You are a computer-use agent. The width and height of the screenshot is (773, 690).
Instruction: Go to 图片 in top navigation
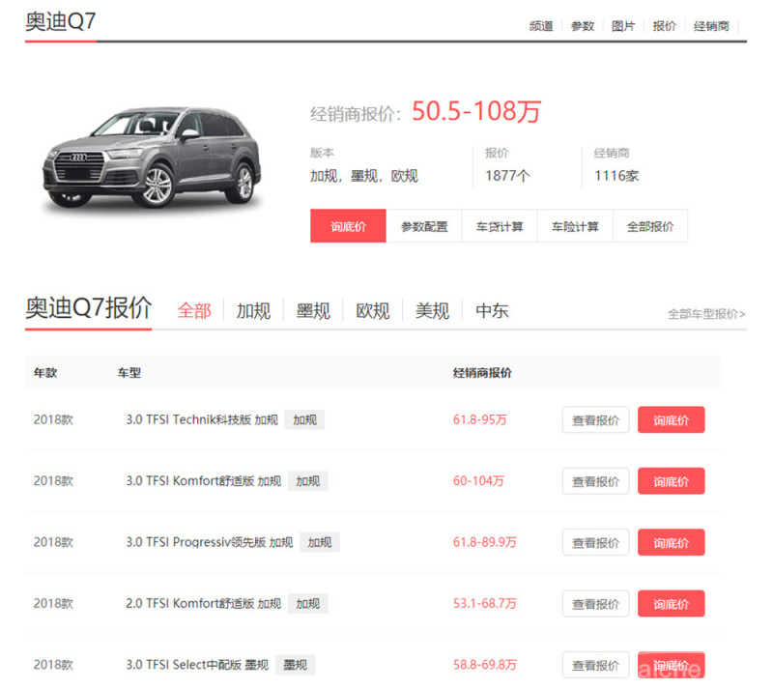tap(623, 26)
